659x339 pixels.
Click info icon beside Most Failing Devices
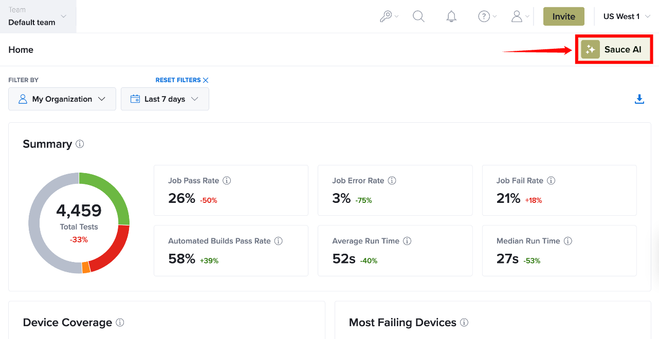(464, 323)
